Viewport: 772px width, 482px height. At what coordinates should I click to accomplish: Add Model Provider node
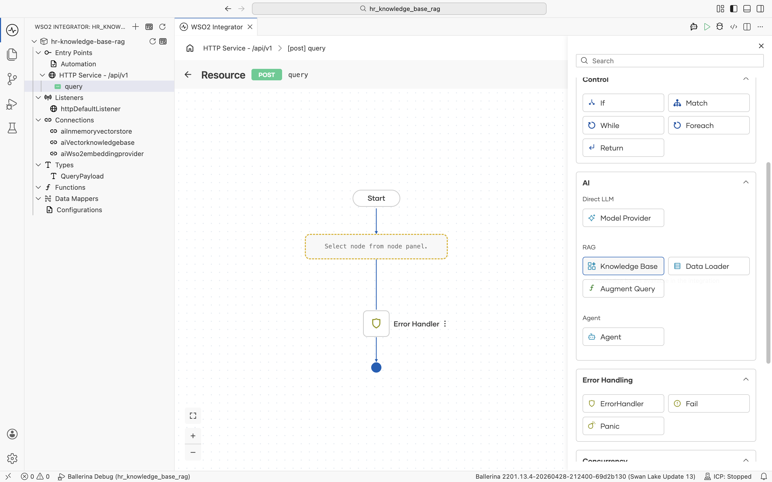pos(623,218)
